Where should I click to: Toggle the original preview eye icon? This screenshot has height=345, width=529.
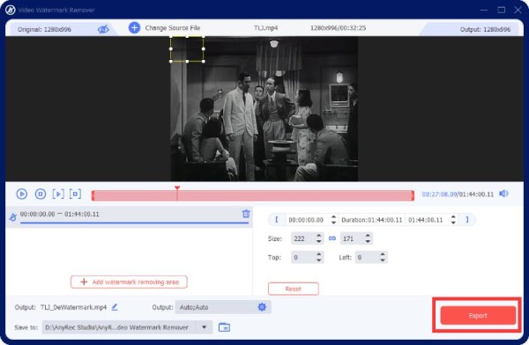[x=103, y=29]
